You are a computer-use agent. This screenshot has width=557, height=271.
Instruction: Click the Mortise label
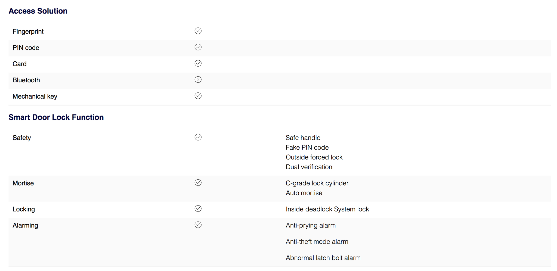click(23, 183)
